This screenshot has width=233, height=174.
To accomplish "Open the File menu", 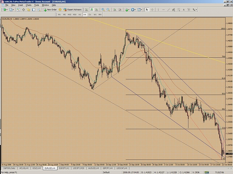I will click(x=7, y=5).
